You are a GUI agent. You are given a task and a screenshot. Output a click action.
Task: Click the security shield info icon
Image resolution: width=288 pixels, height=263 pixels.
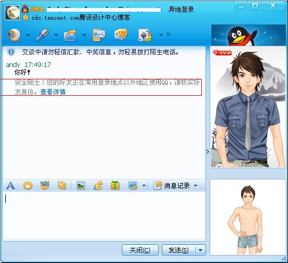11,52
